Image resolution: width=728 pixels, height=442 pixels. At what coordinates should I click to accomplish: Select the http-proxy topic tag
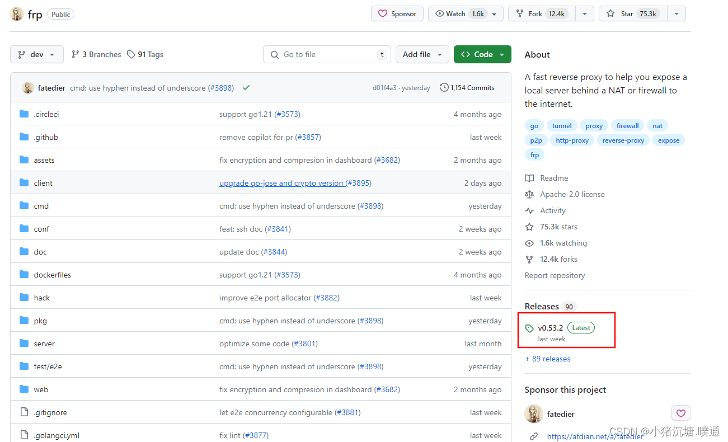coord(572,140)
